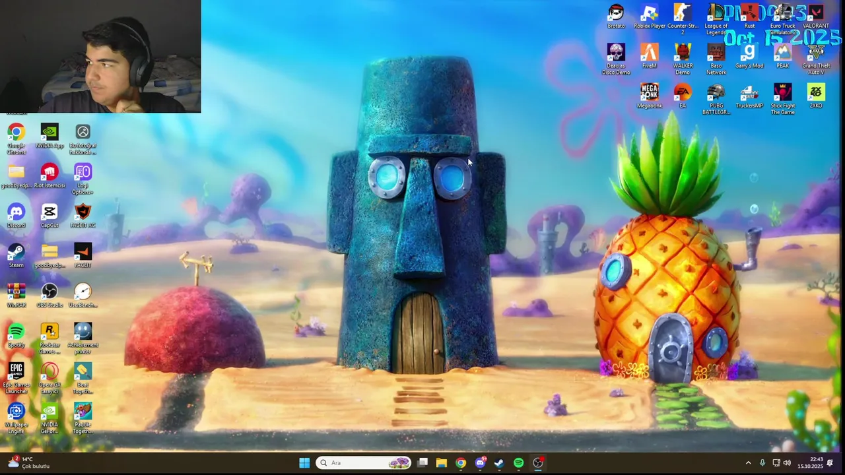Open Google Chrome desktop shortcut
Viewport: 845px width, 475px height.
[x=17, y=139]
